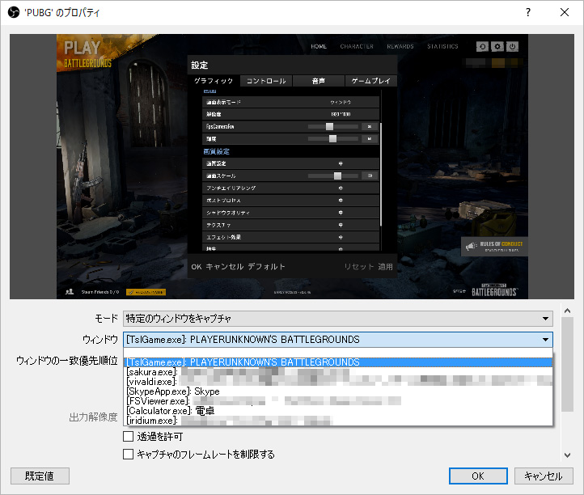584x495 pixels.
Task: Click the power icon in game preview
Action: [512, 47]
